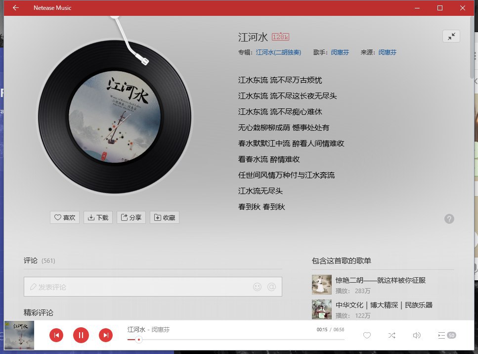Image resolution: width=478 pixels, height=354 pixels.
Task: Download the song with 下载 button
Action: tap(98, 217)
